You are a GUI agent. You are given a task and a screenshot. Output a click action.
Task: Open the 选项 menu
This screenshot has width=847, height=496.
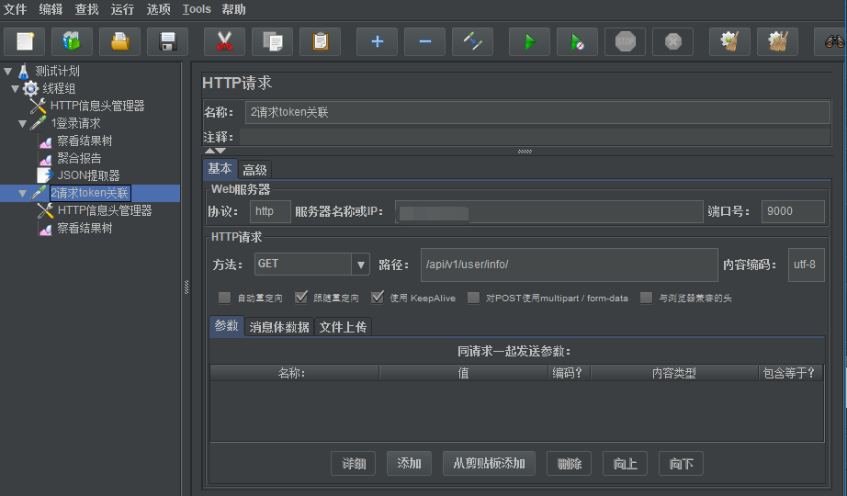point(158,9)
